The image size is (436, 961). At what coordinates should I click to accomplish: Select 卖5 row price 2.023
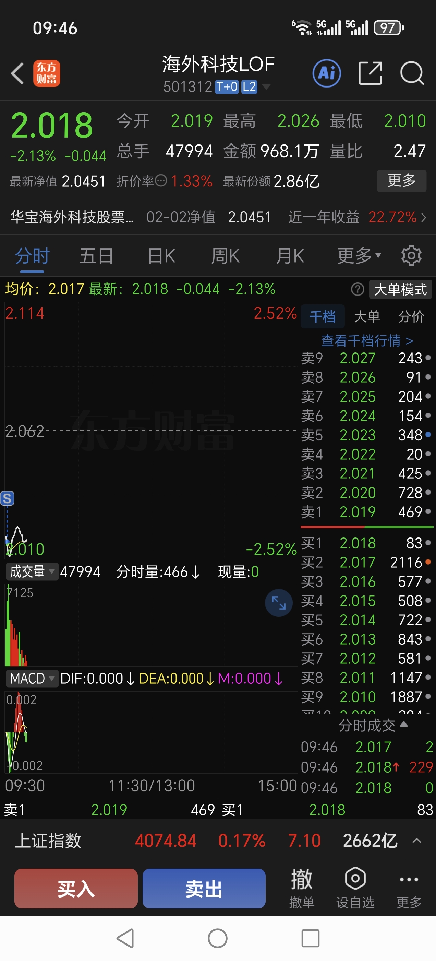pos(366,435)
